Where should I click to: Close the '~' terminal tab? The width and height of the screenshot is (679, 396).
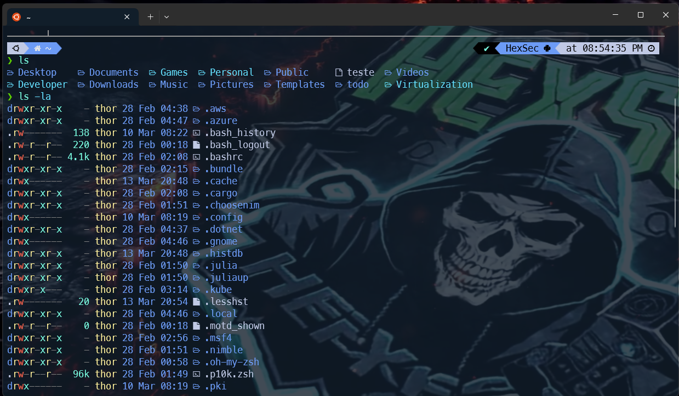[x=127, y=17]
